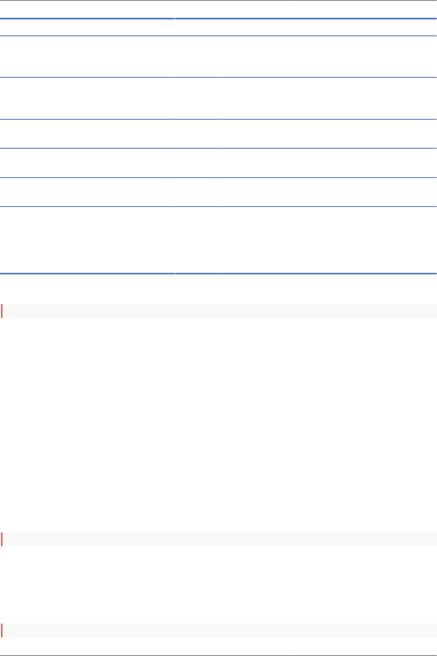Click the header row's narrow middle column cell

[x=197, y=27]
